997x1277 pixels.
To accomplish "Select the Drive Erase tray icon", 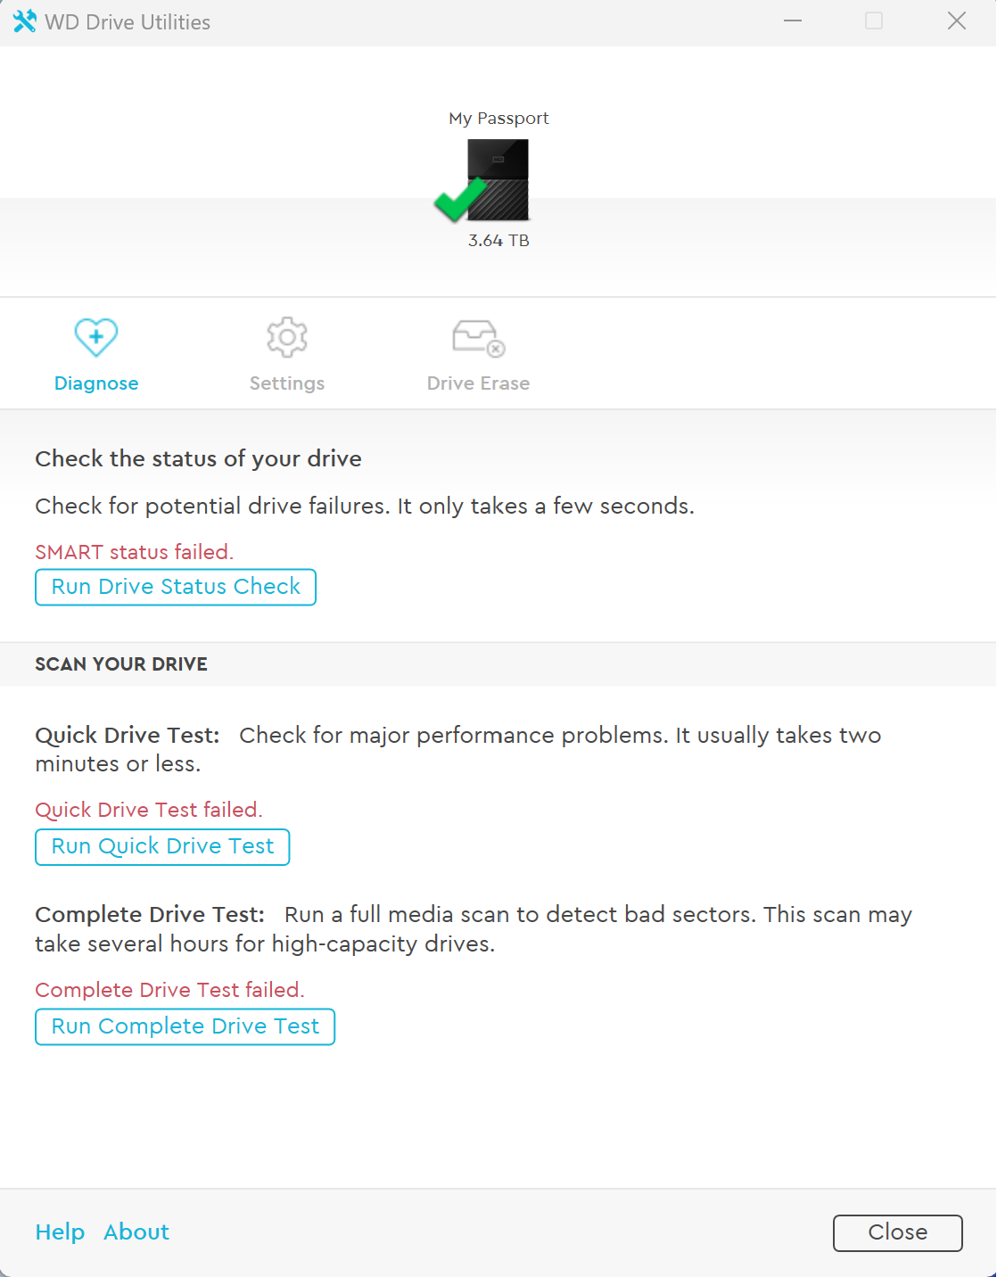I will click(478, 338).
